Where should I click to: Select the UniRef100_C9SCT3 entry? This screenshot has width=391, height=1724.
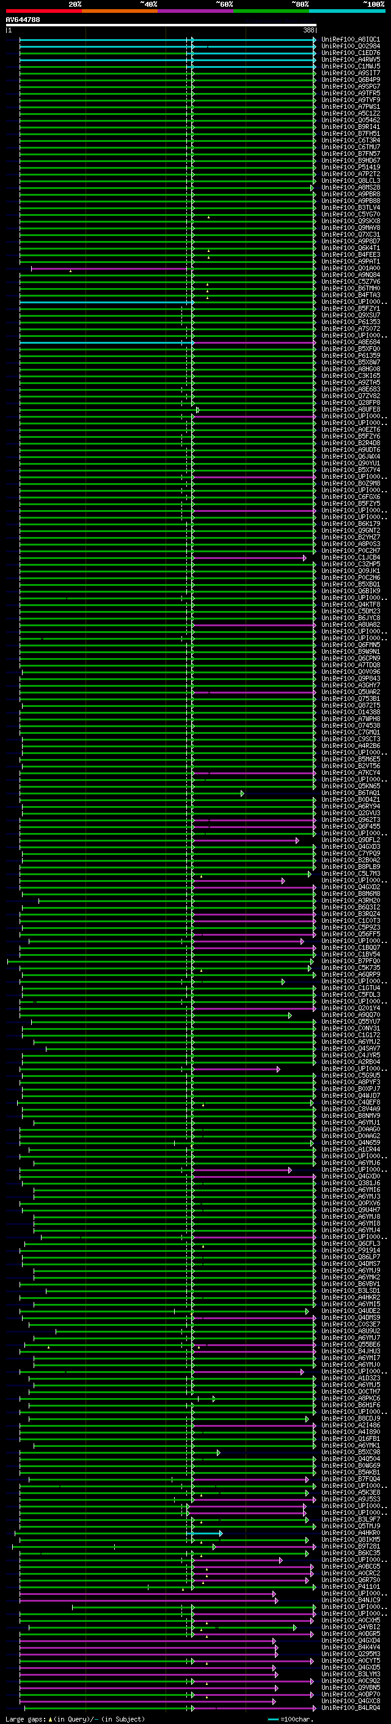pos(350,739)
